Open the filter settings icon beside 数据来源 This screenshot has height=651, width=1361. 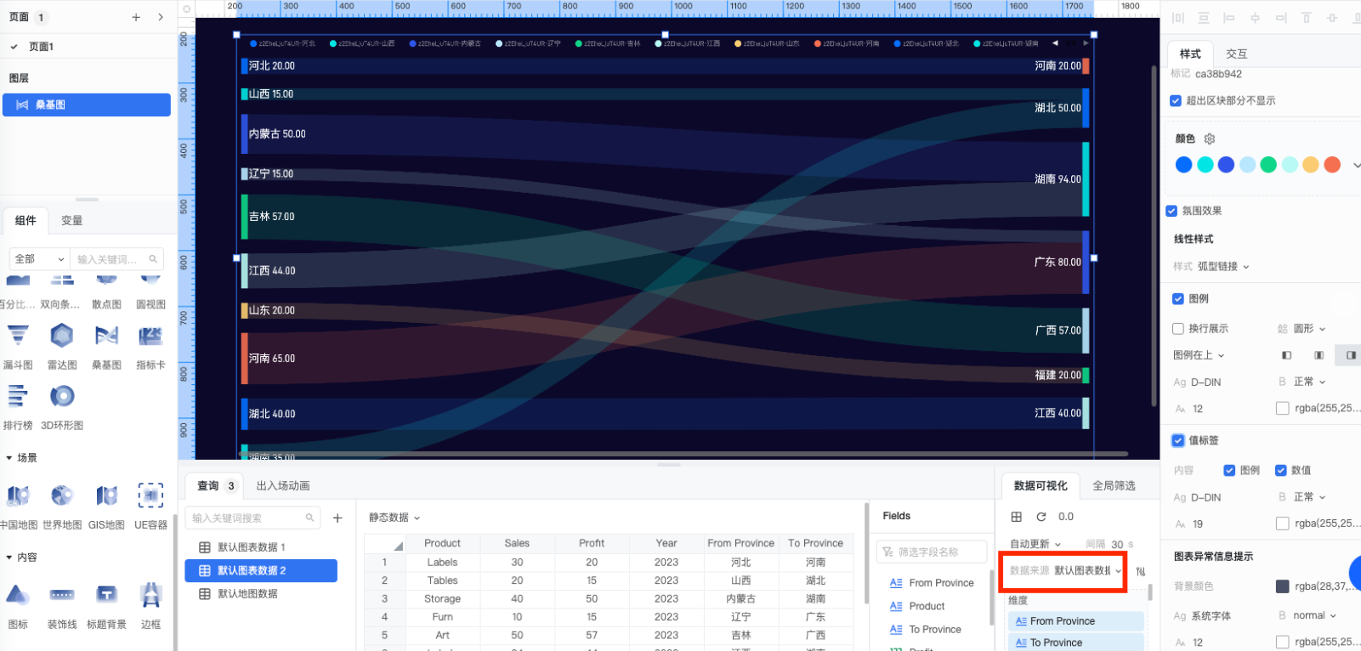(1141, 571)
